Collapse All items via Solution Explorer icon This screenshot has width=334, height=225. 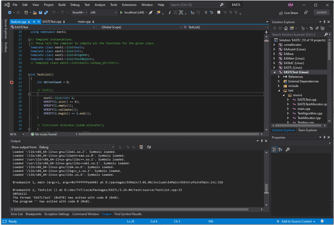point(317,28)
